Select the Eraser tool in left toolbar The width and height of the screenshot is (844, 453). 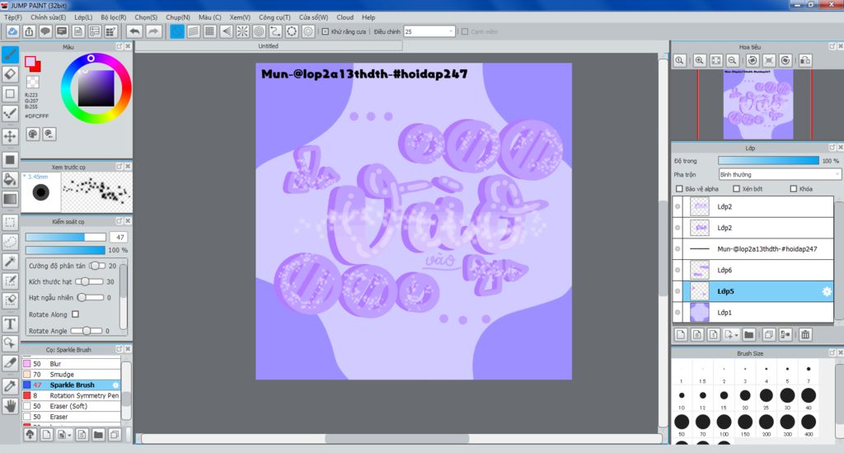[10, 73]
